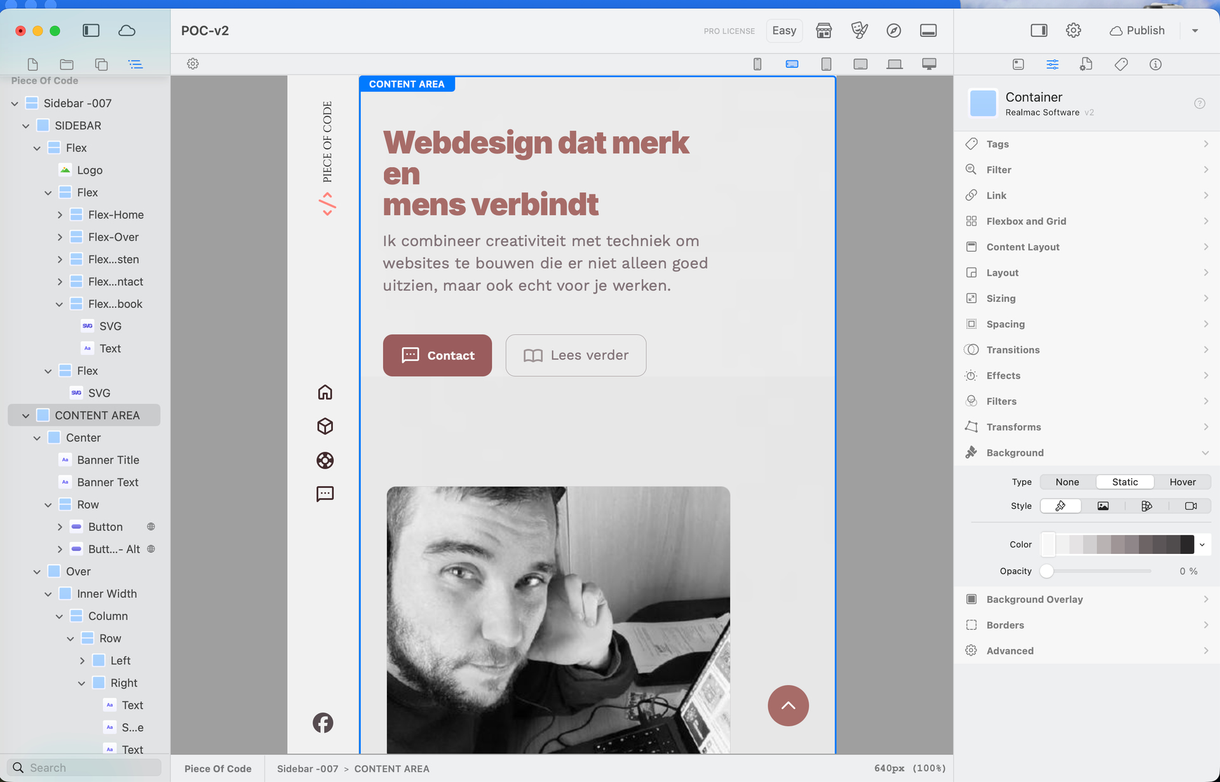Screen dimensions: 1220x782
Task: Choose the image background style icon
Action: (x=1103, y=506)
